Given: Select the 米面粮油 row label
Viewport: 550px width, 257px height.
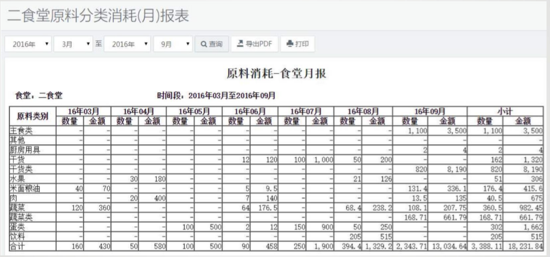Looking at the screenshot, I should point(25,188).
